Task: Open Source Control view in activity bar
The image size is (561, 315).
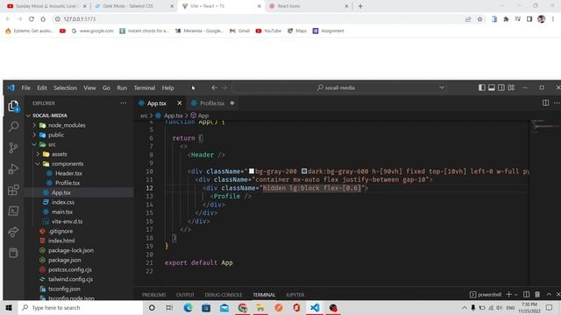Action: coord(14,148)
